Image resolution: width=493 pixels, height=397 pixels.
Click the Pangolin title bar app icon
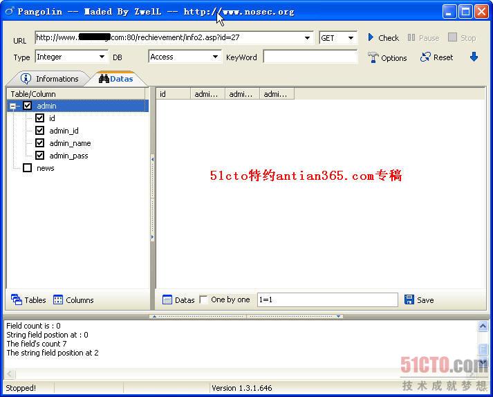point(10,11)
